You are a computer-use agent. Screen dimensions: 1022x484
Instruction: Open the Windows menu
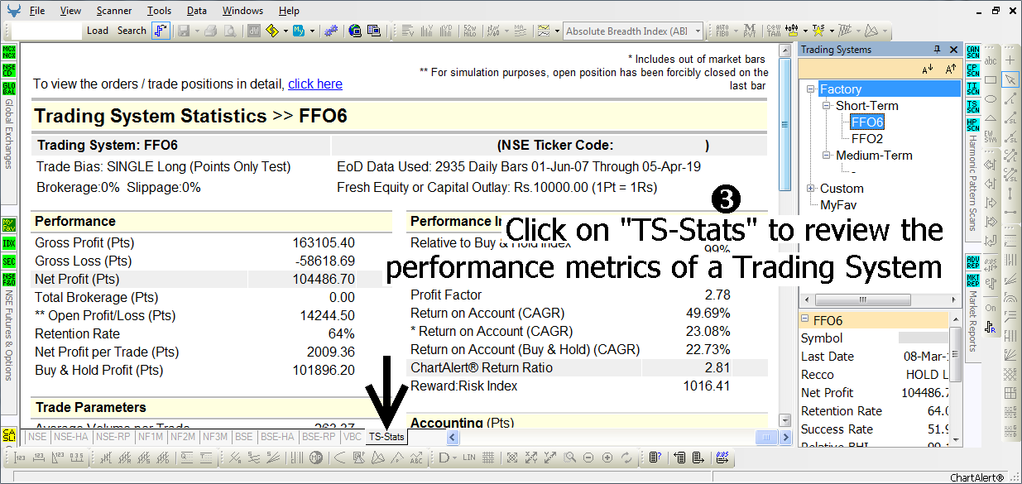pos(242,11)
